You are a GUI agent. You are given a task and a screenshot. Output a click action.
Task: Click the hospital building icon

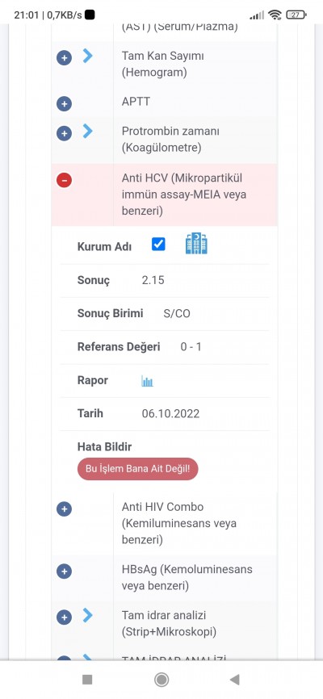click(196, 244)
